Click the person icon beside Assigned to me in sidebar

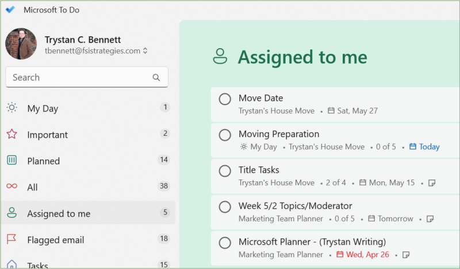(11, 213)
